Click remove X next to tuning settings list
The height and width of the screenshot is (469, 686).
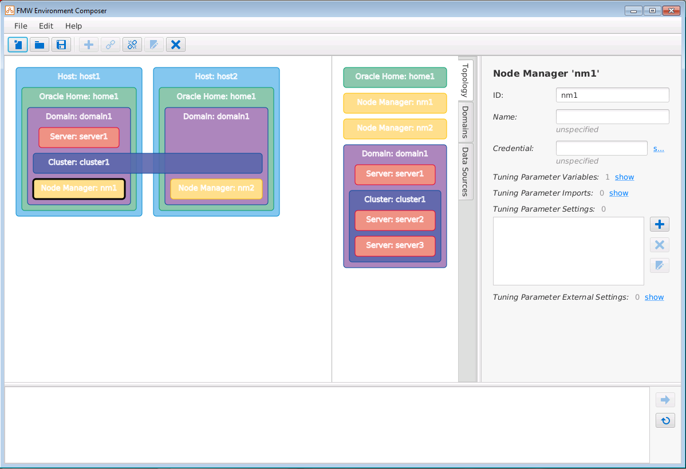(659, 245)
